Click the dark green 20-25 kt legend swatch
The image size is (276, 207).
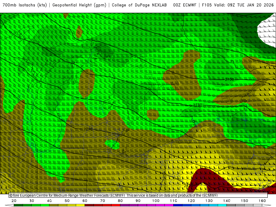[x=18, y=205]
